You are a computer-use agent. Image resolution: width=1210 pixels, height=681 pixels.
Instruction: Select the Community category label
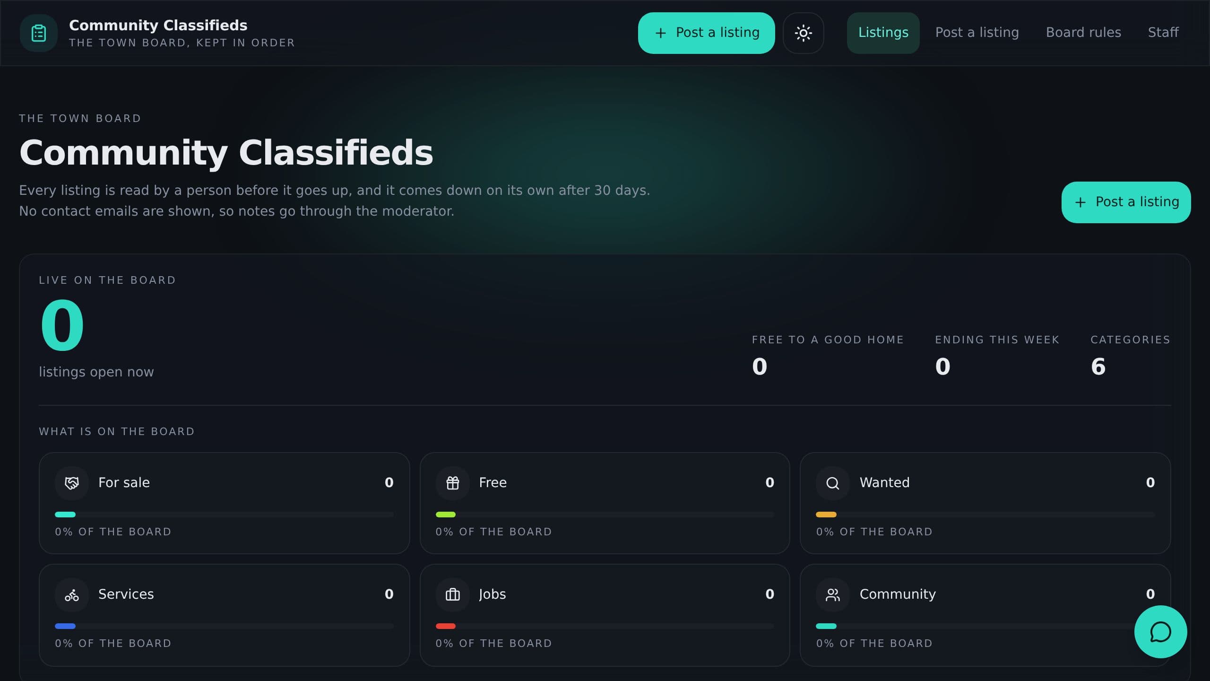[897, 594]
